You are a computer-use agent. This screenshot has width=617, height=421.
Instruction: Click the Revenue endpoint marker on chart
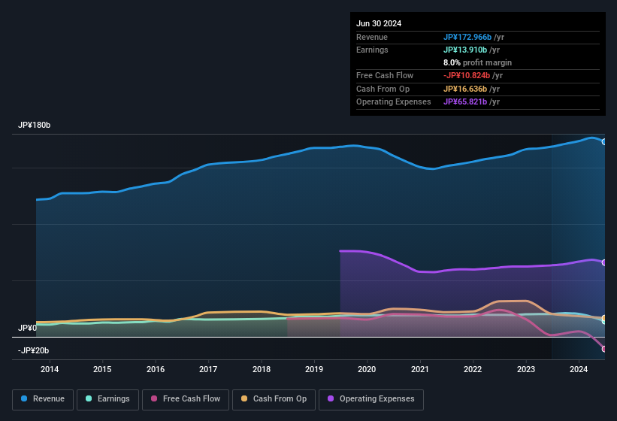(x=604, y=141)
